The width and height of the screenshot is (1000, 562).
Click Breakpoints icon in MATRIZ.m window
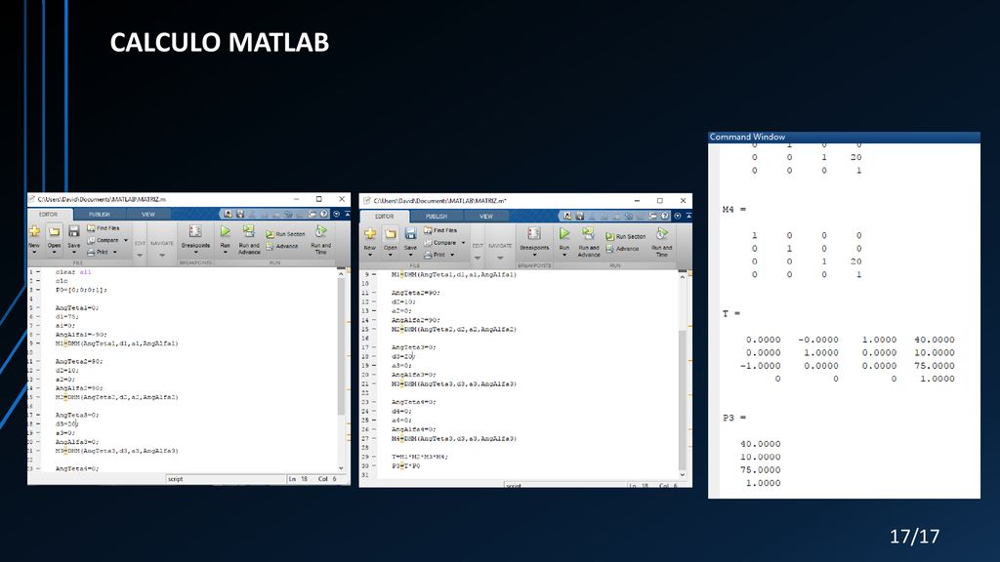pos(195,231)
